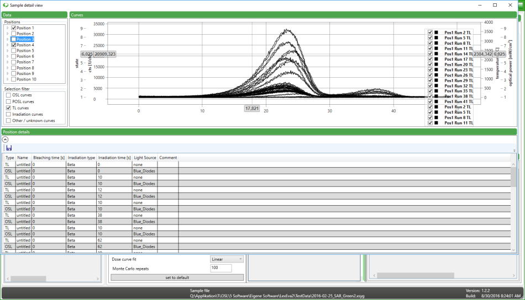Viewport: 525px width, 300px height.
Task: Expand the Position 10 tree node
Action: point(7,79)
